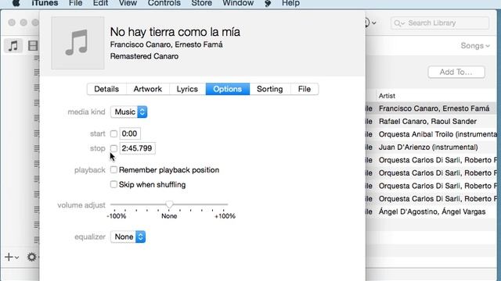Open the gear settings icon
Viewport: 501px width, 281px height.
click(x=31, y=257)
